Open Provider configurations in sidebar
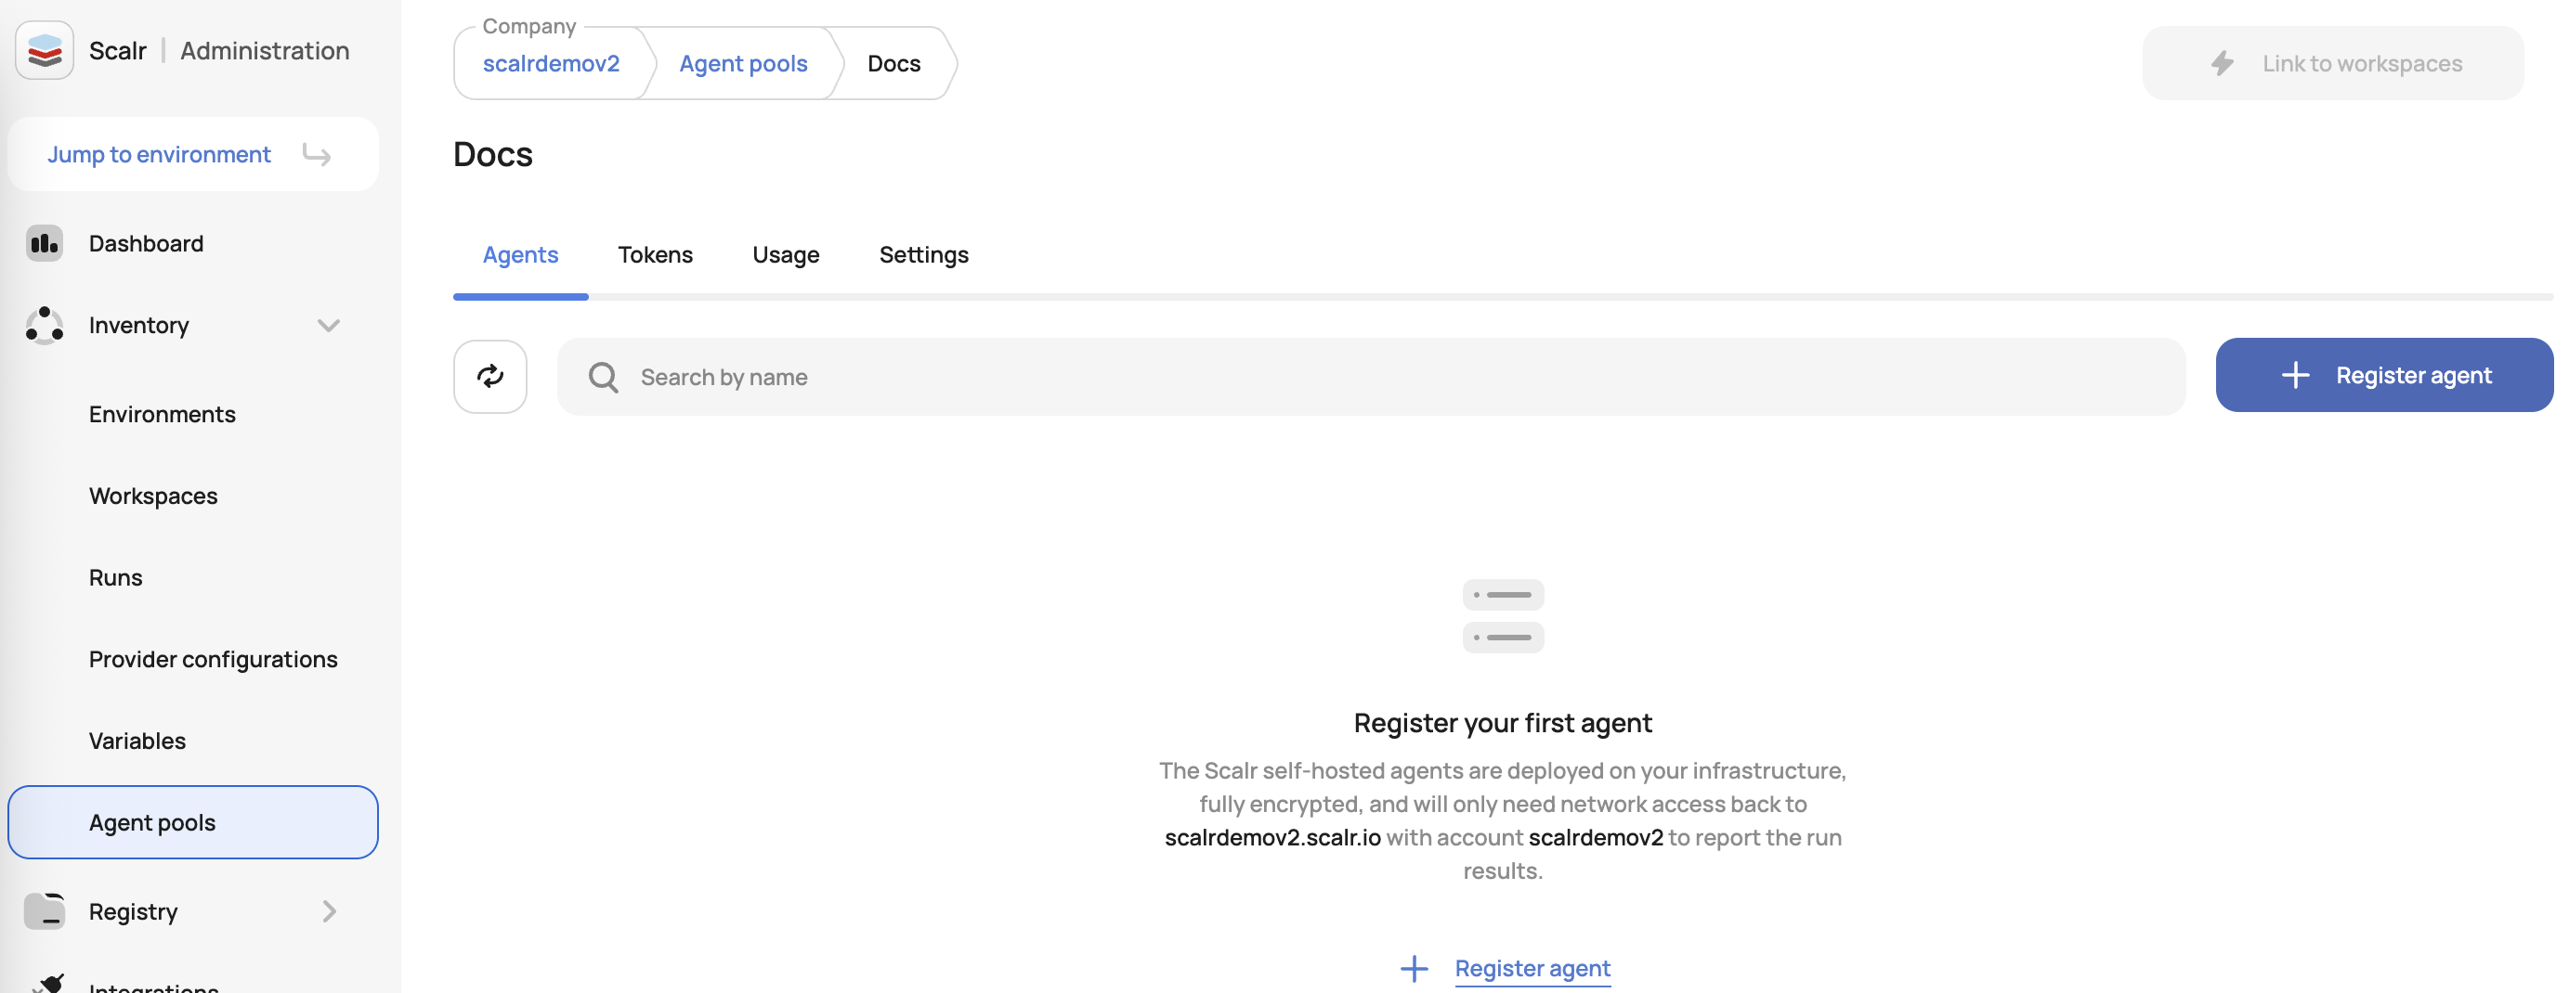The height and width of the screenshot is (993, 2569). (213, 659)
